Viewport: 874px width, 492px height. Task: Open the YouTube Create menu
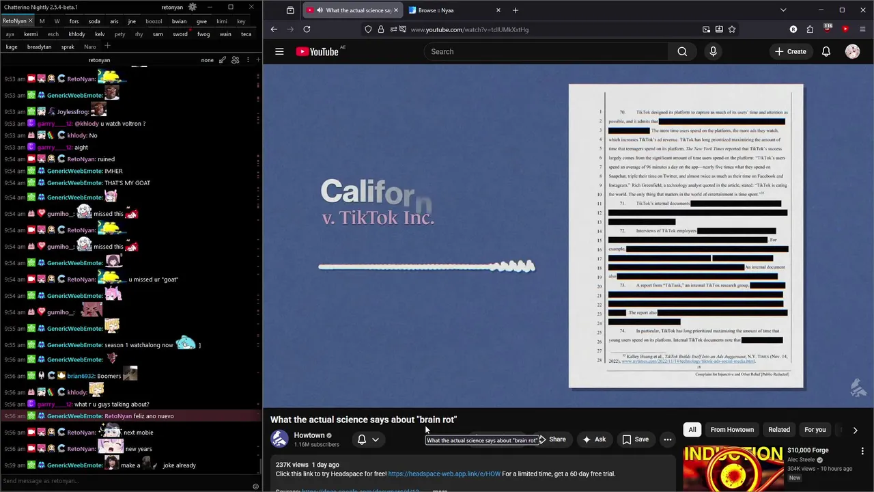(x=791, y=51)
